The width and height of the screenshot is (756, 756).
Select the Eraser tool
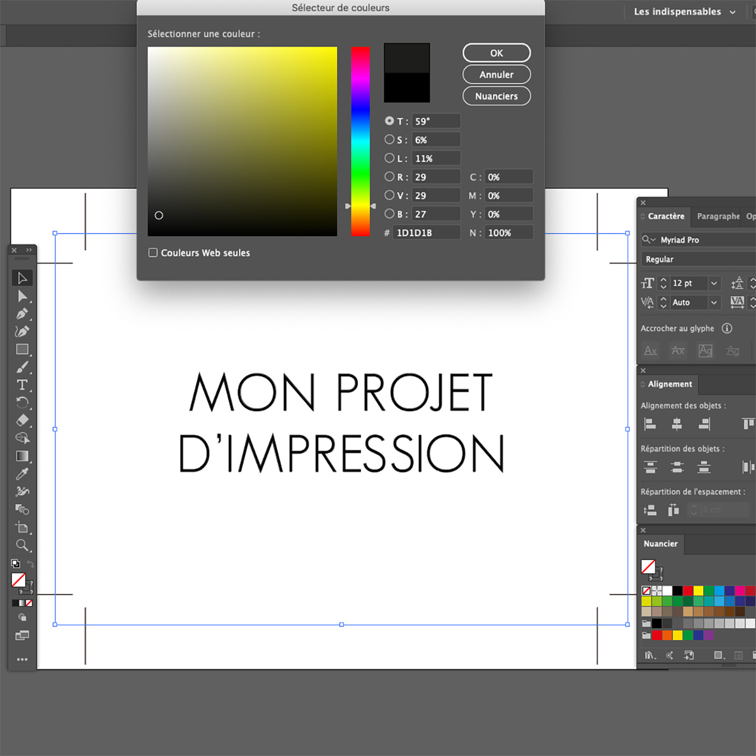click(22, 420)
